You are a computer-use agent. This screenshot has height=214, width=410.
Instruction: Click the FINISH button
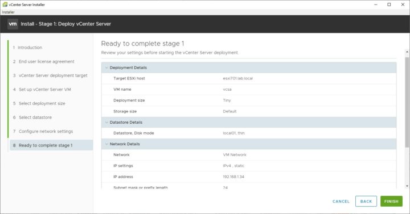(x=391, y=201)
